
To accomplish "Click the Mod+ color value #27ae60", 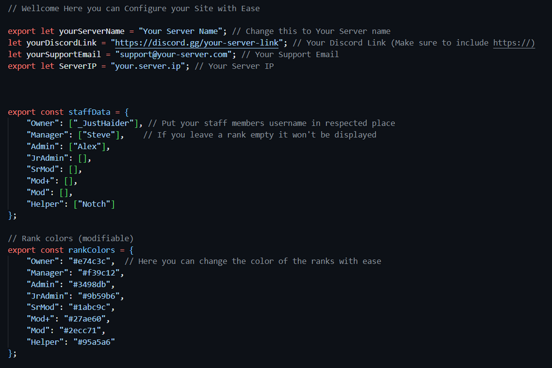I will [x=85, y=319].
